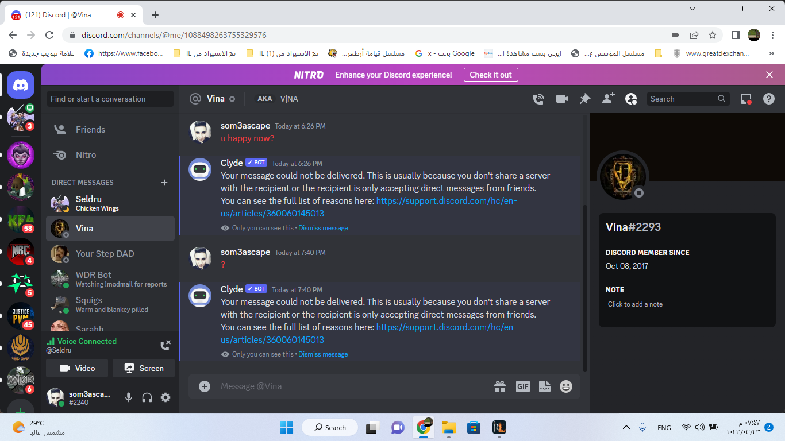The image size is (785, 441).
Task: Open the server with 58 notifications
Action: pyautogui.click(x=21, y=219)
